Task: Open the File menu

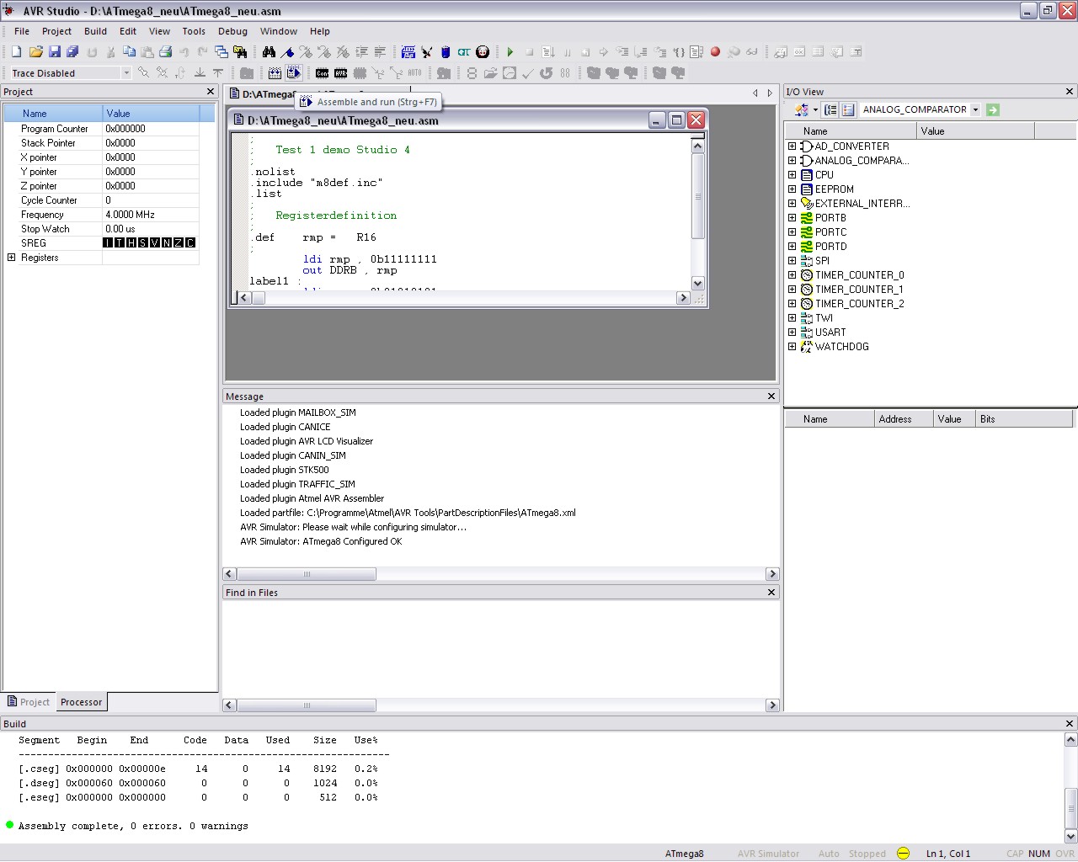Action: click(x=22, y=31)
